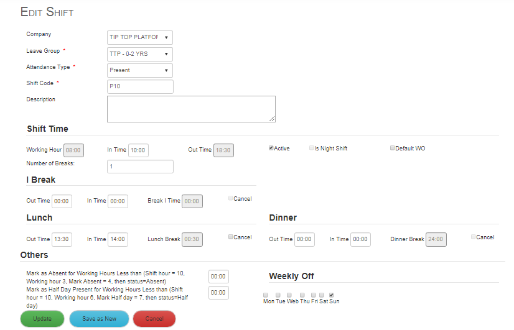Toggle the Active checkbox
The width and height of the screenshot is (514, 330).
click(271, 148)
